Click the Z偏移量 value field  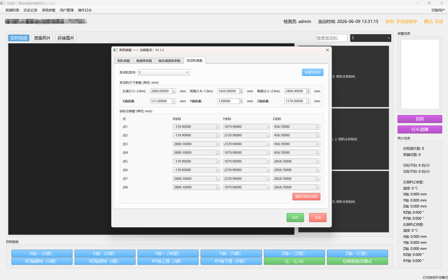click(296, 101)
